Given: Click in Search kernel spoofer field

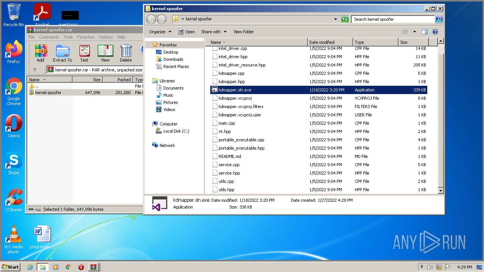Looking at the screenshot, I should [393, 19].
